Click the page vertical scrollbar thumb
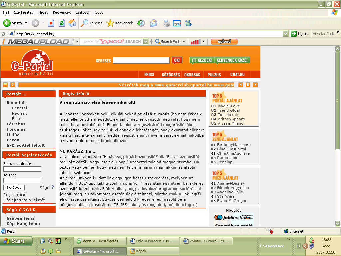 tap(338, 101)
